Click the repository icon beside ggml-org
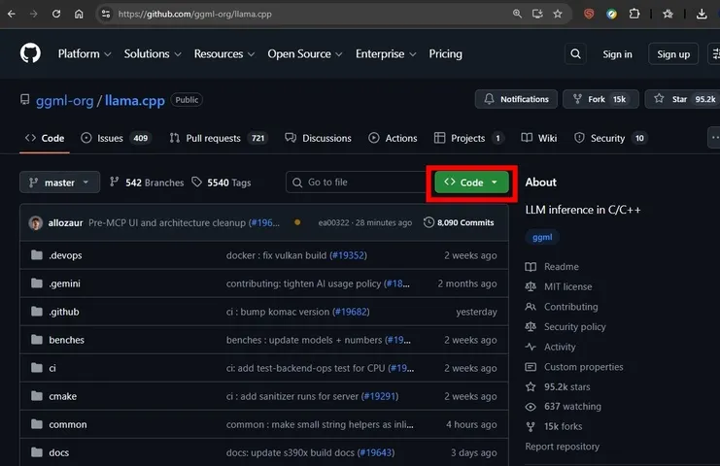 tap(25, 100)
